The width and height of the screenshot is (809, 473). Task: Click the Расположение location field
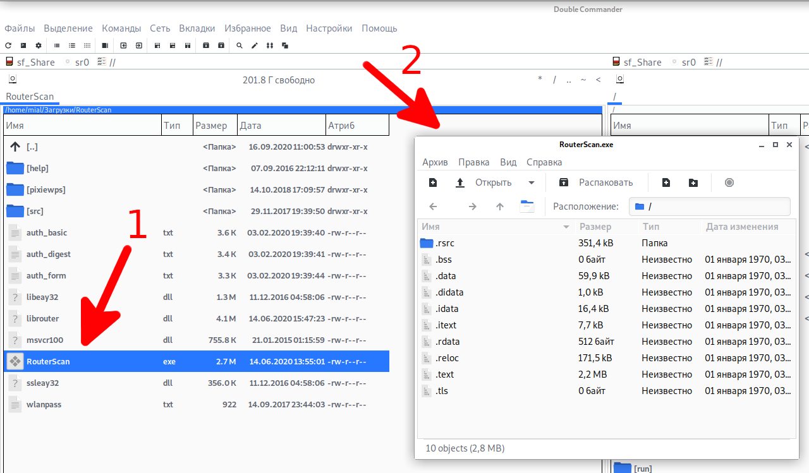(710, 207)
